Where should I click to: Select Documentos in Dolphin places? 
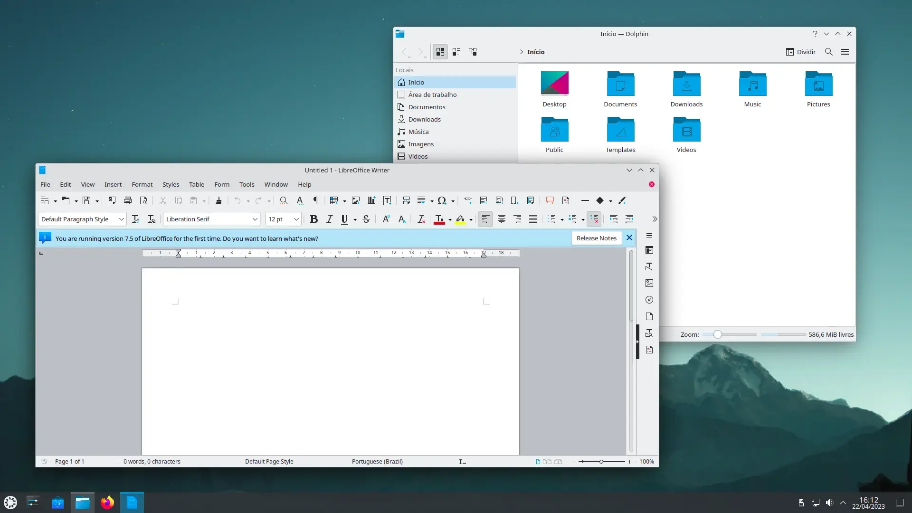point(455,107)
